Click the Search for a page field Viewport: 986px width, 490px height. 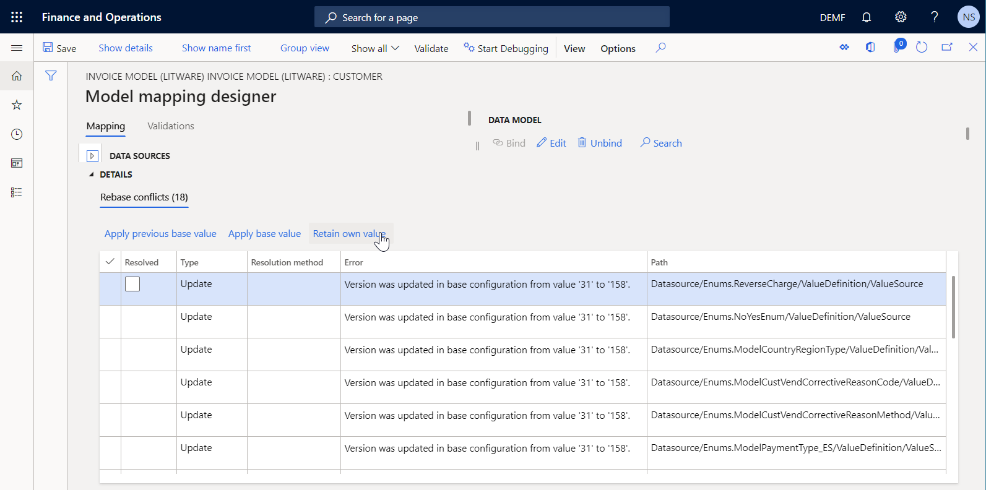tap(492, 17)
